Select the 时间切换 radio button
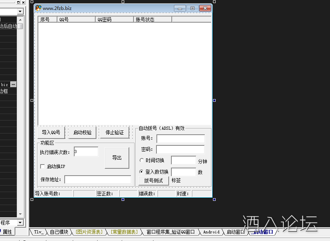The width and height of the screenshot is (330, 241). coord(142,160)
